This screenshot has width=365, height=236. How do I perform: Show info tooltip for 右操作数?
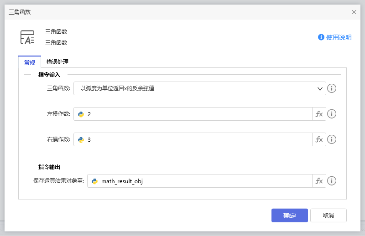pyautogui.click(x=332, y=139)
